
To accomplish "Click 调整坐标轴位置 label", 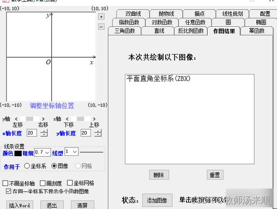I will [x=52, y=105].
